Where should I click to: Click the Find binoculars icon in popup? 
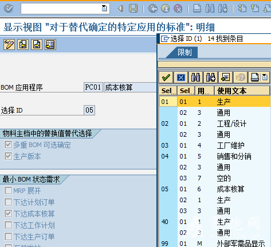[x=196, y=78]
